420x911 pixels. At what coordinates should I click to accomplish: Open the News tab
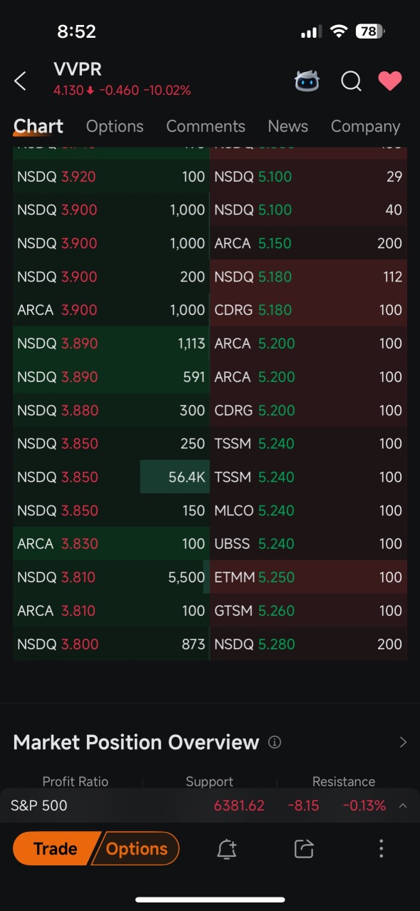click(288, 126)
